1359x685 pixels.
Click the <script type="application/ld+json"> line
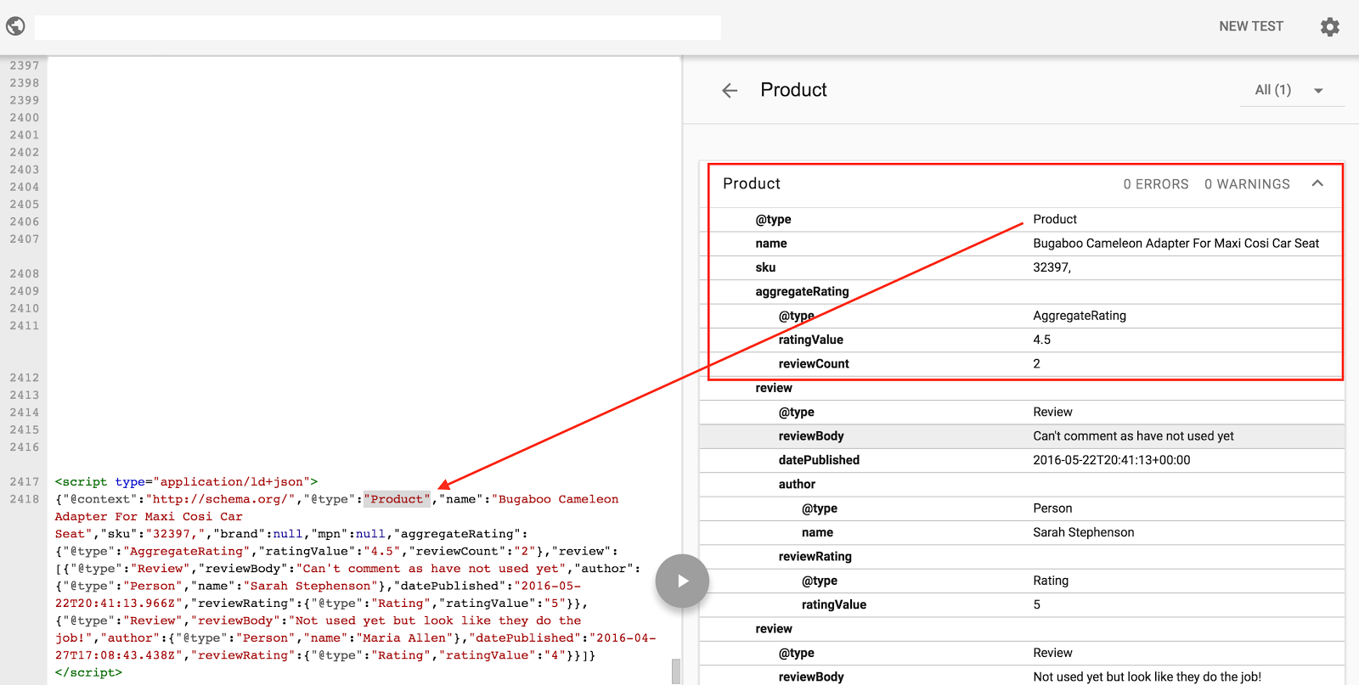pyautogui.click(x=186, y=481)
